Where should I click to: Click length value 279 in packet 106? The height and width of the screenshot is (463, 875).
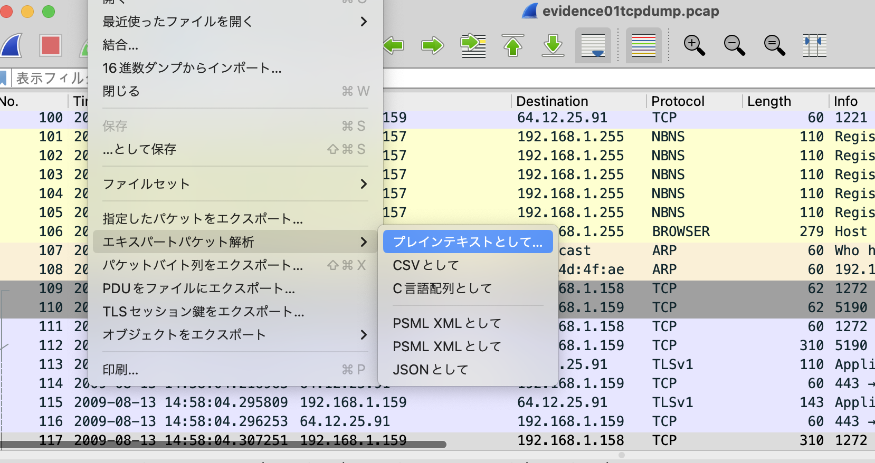[812, 231]
